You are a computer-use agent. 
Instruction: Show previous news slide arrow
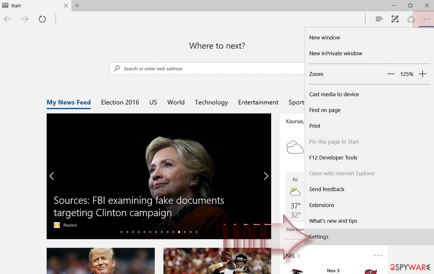(52, 176)
